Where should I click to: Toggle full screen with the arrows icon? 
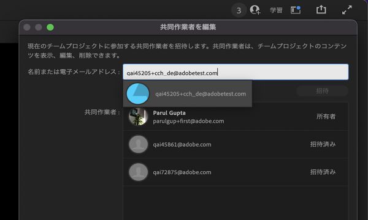(x=347, y=10)
